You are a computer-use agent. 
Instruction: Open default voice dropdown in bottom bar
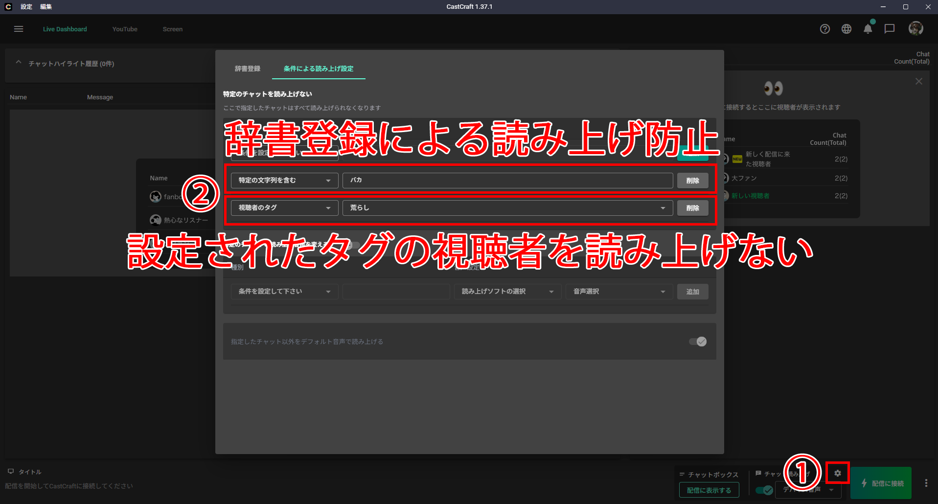[x=808, y=490]
